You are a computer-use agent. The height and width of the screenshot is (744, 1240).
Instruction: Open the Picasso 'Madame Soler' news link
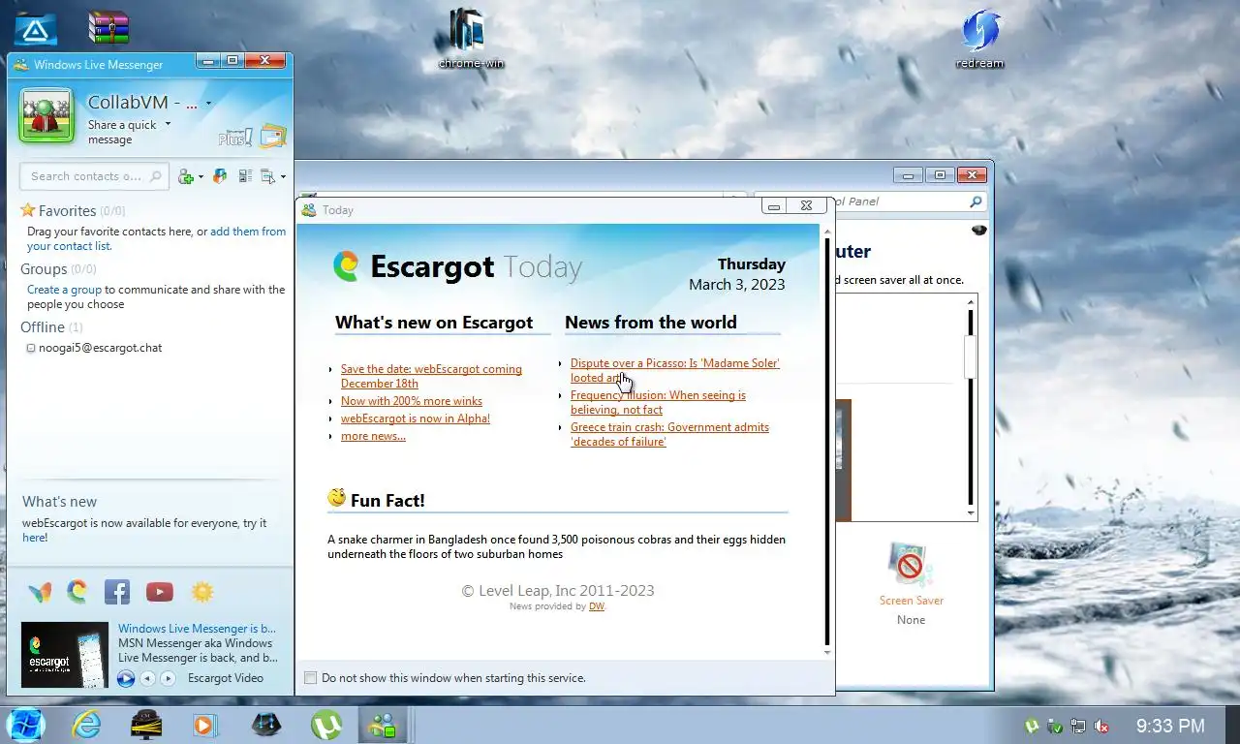click(674, 370)
